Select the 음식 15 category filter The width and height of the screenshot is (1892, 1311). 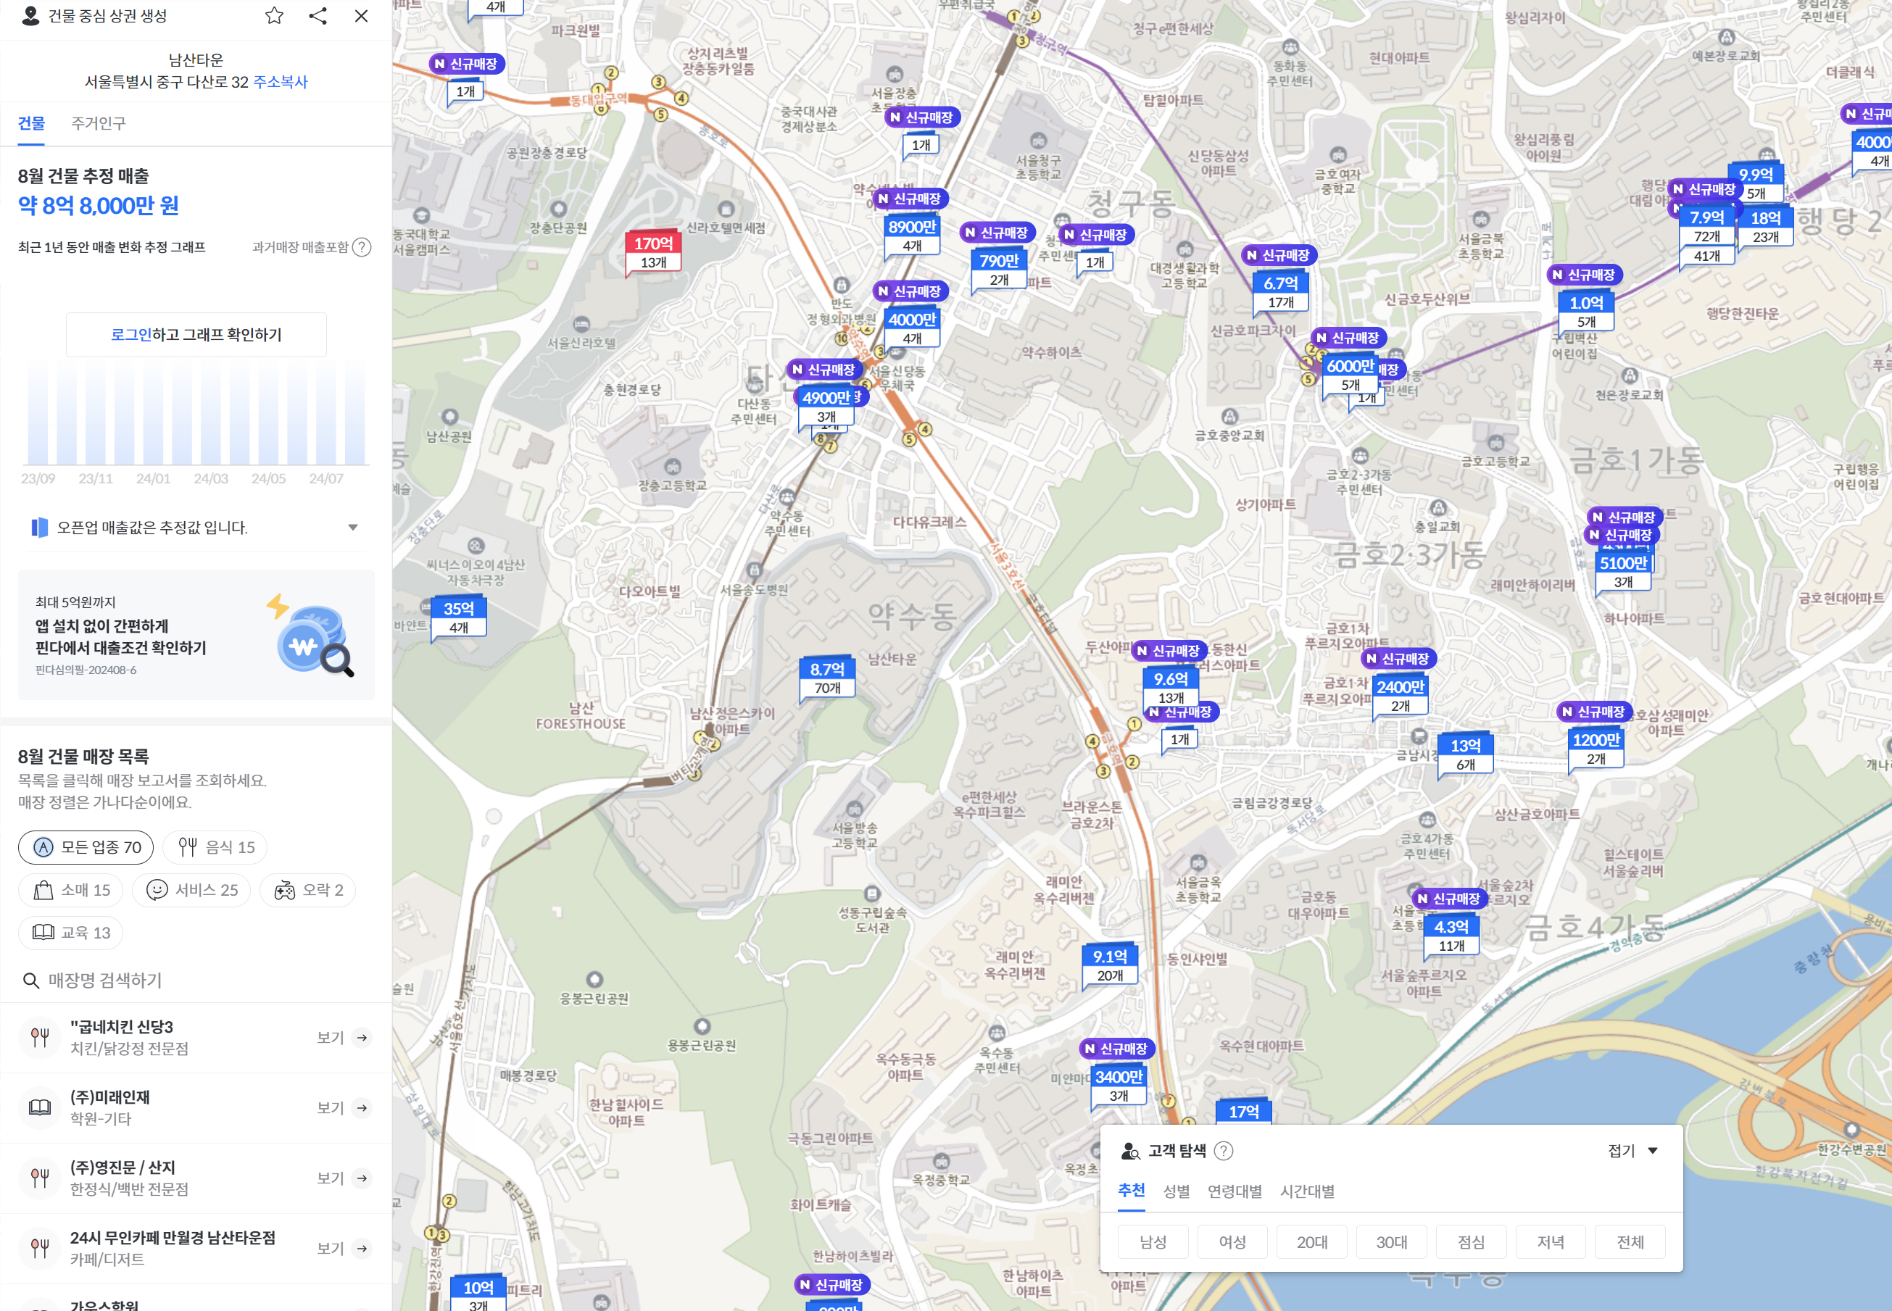pos(215,847)
